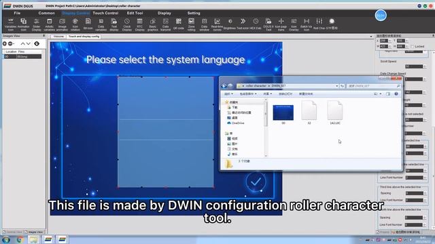Image resolution: width=435 pixels, height=244 pixels.
Task: Open the File menu
Action: 17,13
